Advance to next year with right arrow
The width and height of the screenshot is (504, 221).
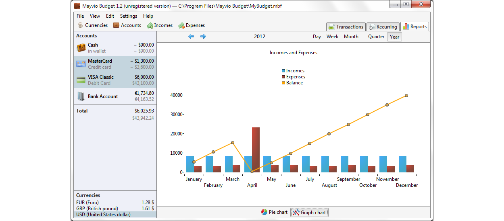pyautogui.click(x=203, y=37)
